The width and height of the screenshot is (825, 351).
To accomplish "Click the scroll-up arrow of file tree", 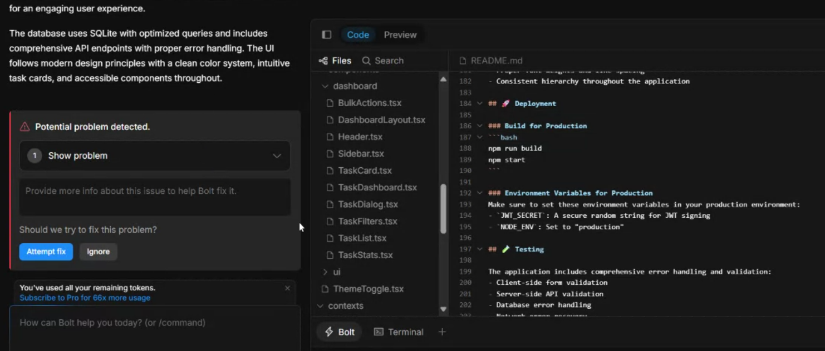I will coord(443,79).
